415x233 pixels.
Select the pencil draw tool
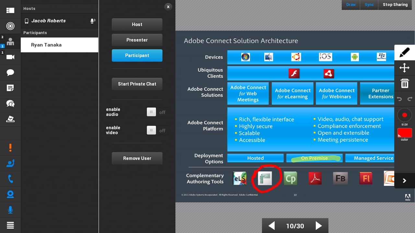click(404, 52)
